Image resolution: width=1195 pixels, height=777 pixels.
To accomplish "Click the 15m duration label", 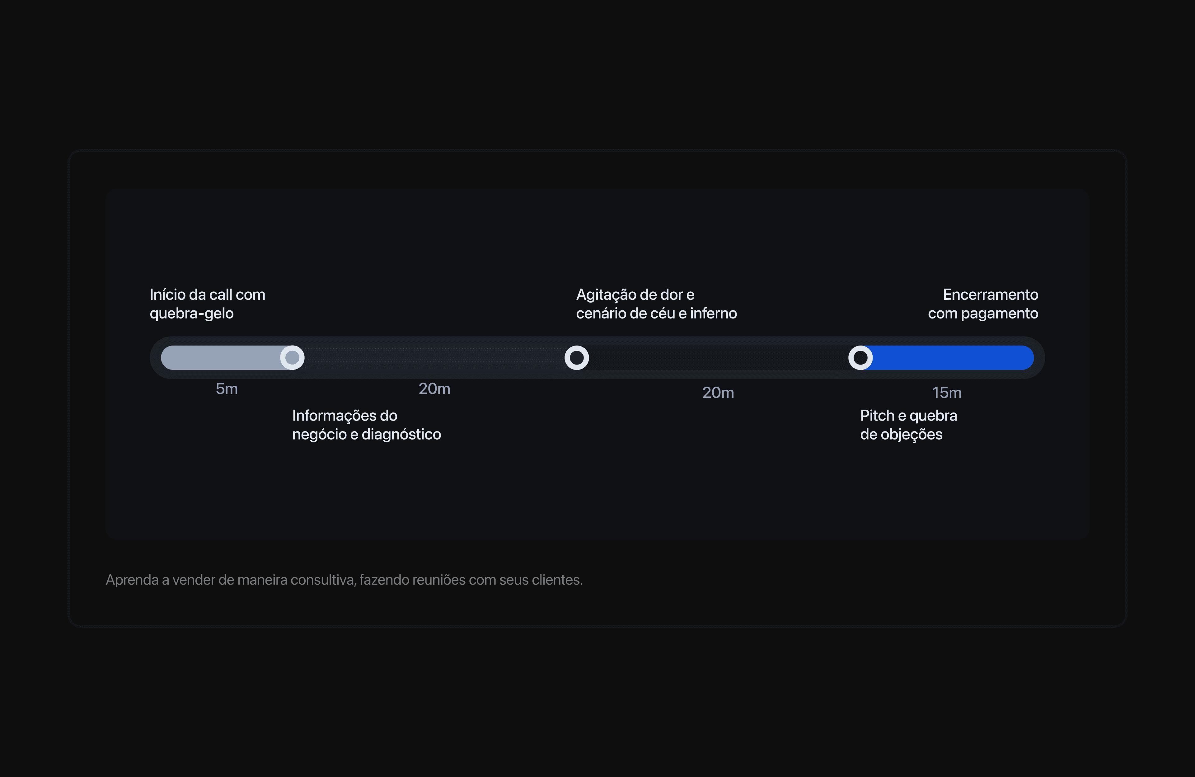I will 946,392.
